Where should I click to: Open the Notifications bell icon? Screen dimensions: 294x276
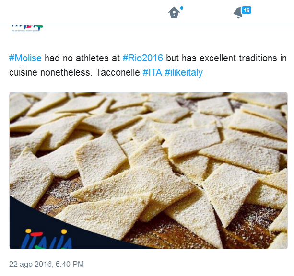238,13
